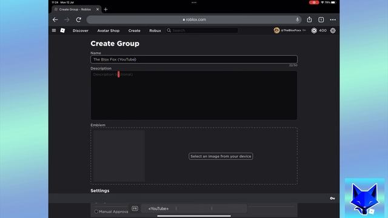The height and width of the screenshot is (218, 388).
Task: Click the roblox.com address bar
Action: (x=194, y=19)
